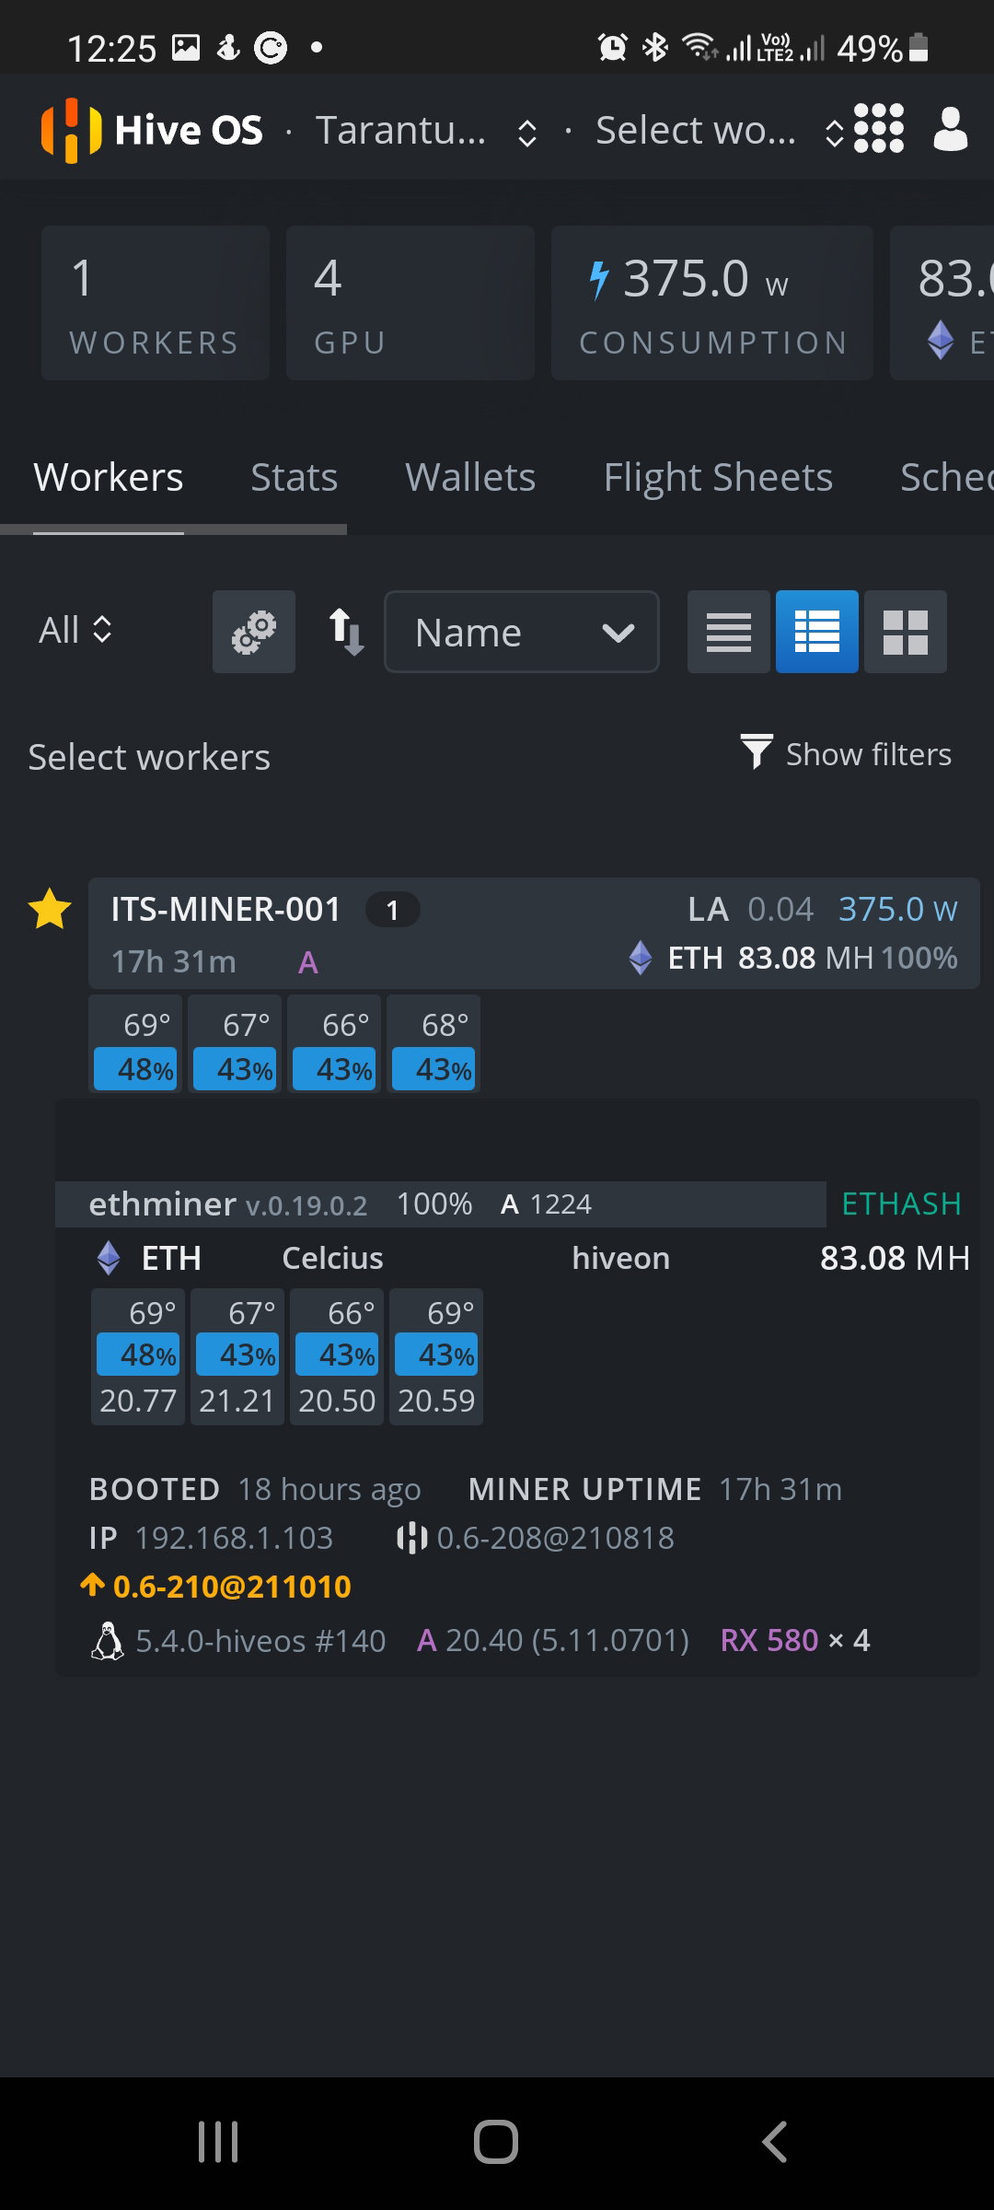Click the top-row GPU tile showing 67° 43%
The height and width of the screenshot is (2210, 994).
coord(235,1044)
